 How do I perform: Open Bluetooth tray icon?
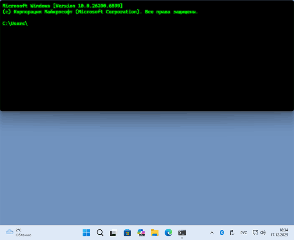[x=222, y=233]
